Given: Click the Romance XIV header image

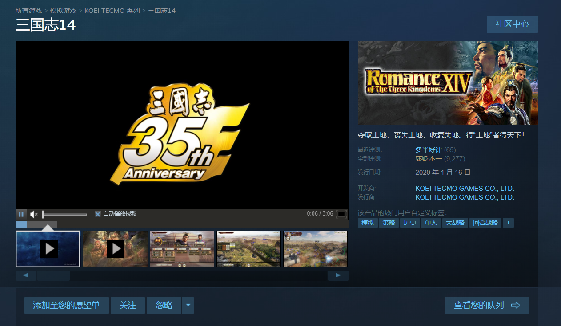Looking at the screenshot, I should tap(448, 83).
